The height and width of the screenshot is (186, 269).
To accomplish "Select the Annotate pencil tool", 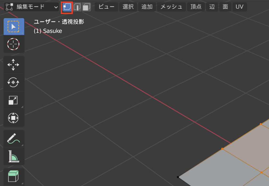I will (14, 139).
